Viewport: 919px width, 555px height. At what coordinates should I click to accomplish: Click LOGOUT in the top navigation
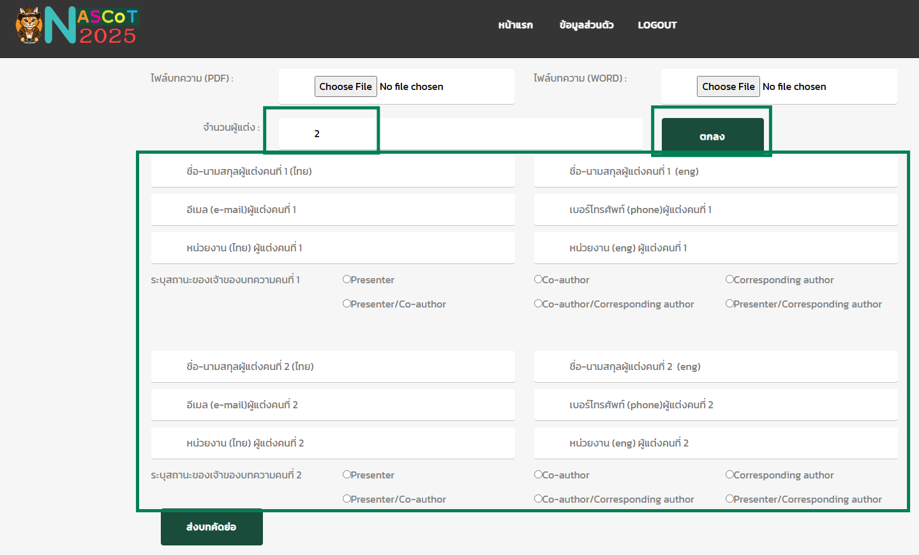click(657, 25)
